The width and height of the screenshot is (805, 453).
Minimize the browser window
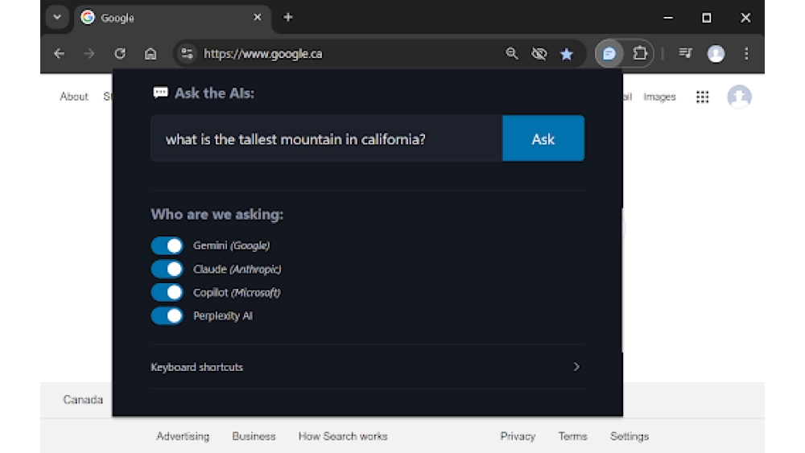pos(667,18)
